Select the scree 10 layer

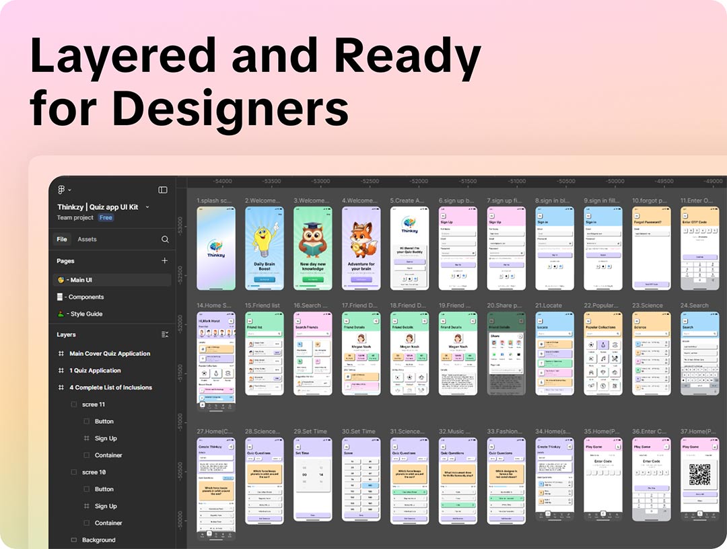click(x=94, y=472)
